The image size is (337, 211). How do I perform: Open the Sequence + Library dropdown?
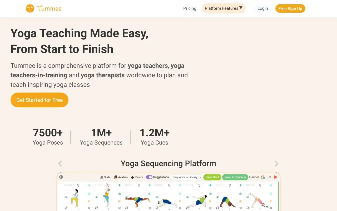(x=187, y=177)
